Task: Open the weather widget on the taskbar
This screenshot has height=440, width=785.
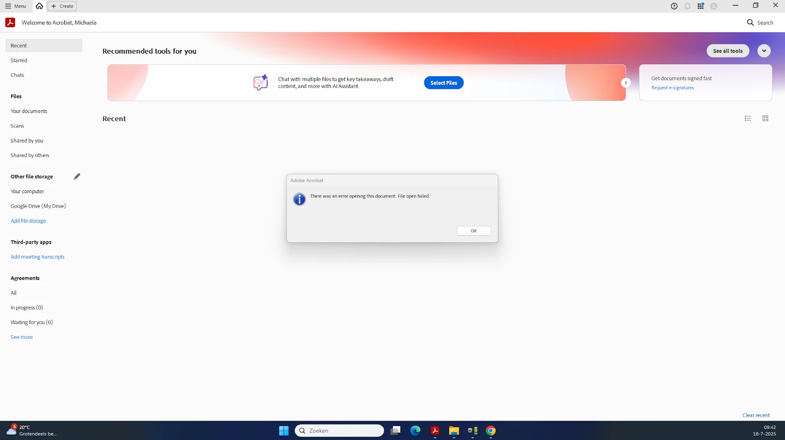Action: pyautogui.click(x=32, y=430)
